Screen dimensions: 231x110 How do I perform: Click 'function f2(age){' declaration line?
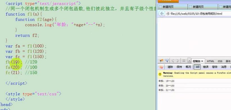click(x=36, y=20)
